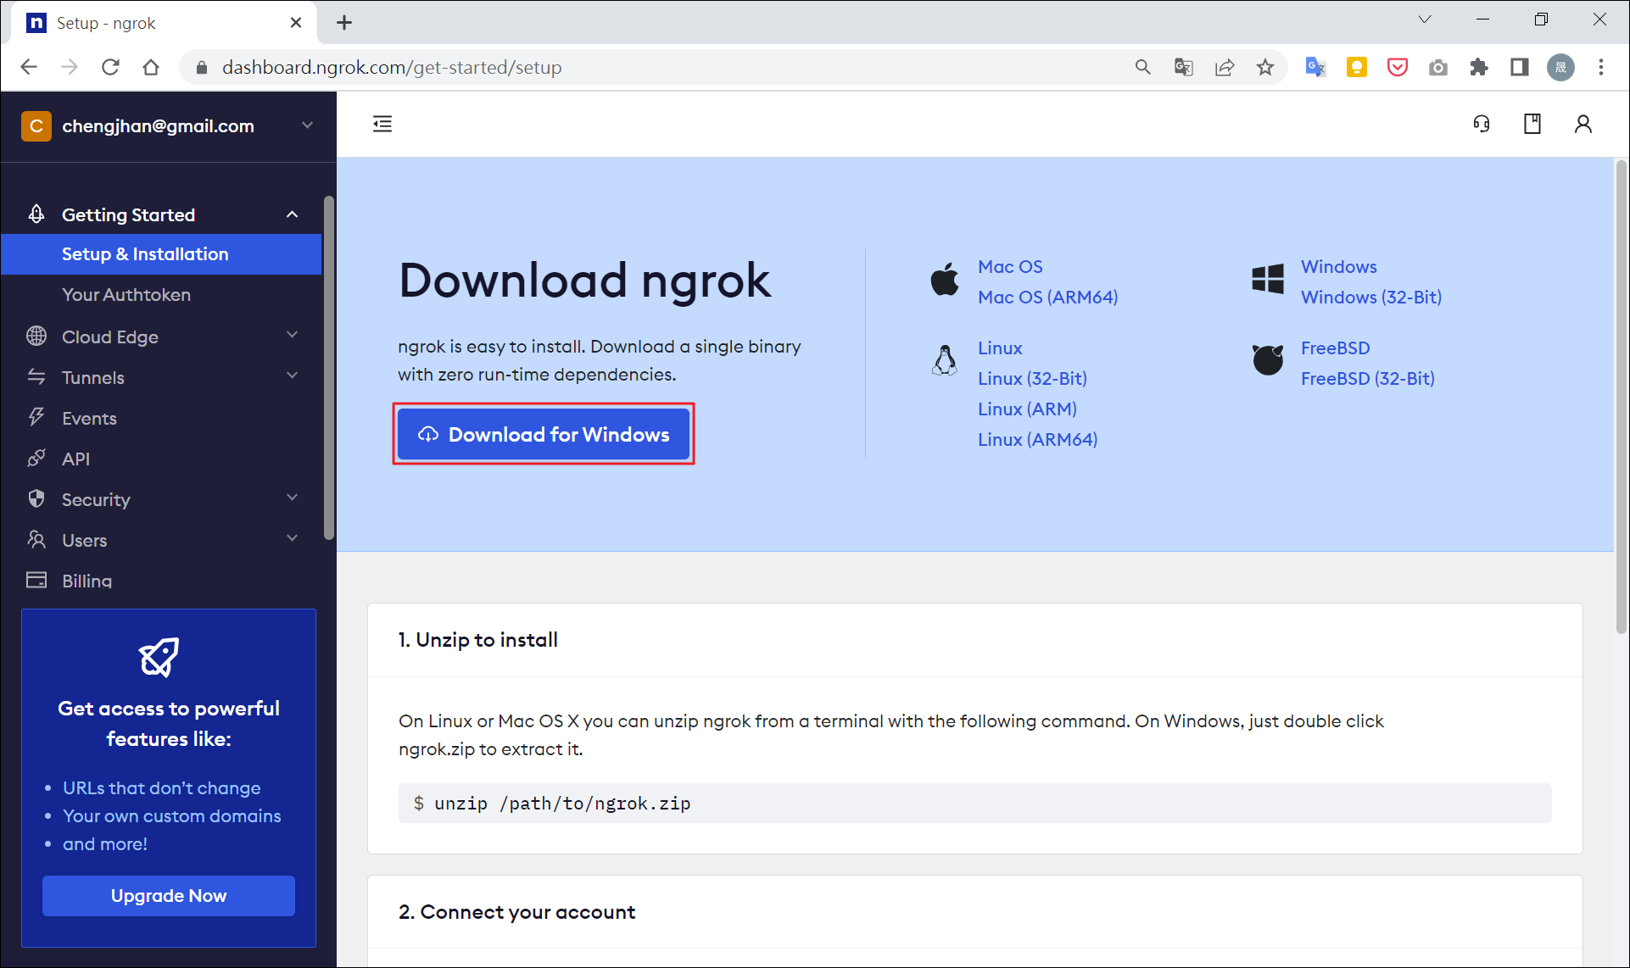The image size is (1630, 968).
Task: Open the Pocket extension icon
Action: click(1397, 67)
